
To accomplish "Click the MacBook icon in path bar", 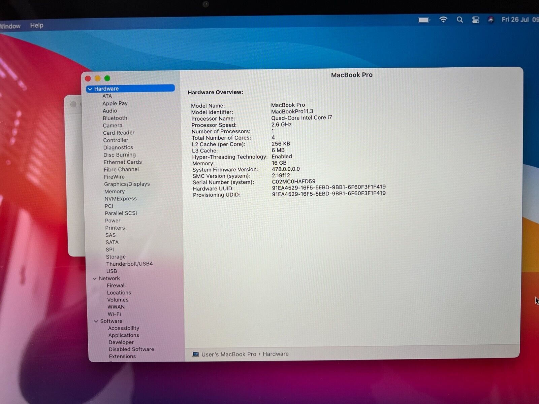I will click(195, 355).
